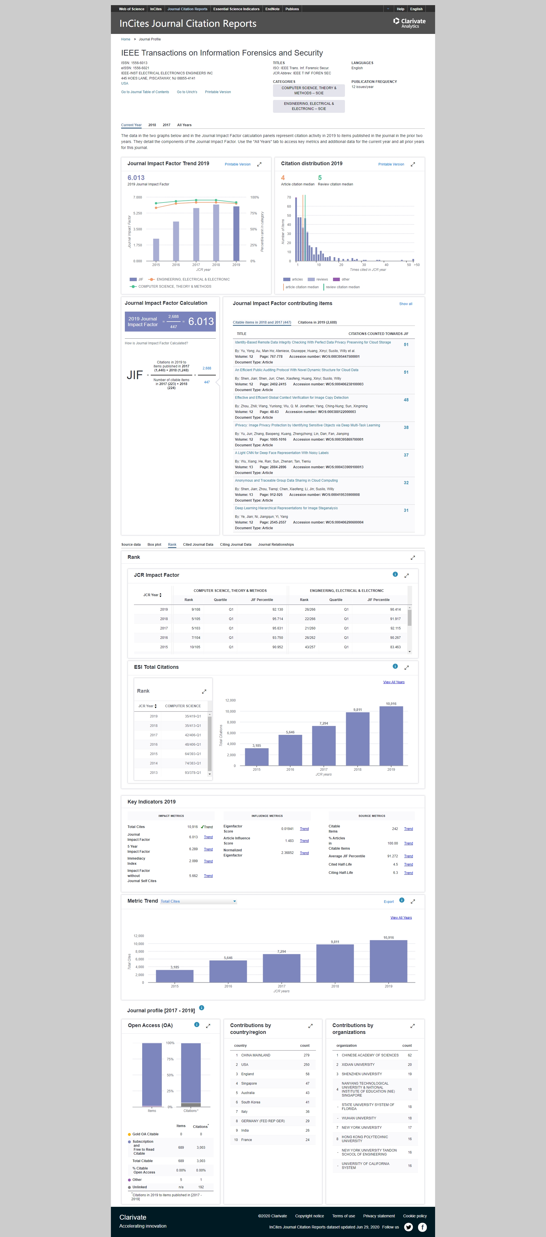546x1237 pixels.
Task: Go to Journal Table of Contents
Action: coord(145,92)
